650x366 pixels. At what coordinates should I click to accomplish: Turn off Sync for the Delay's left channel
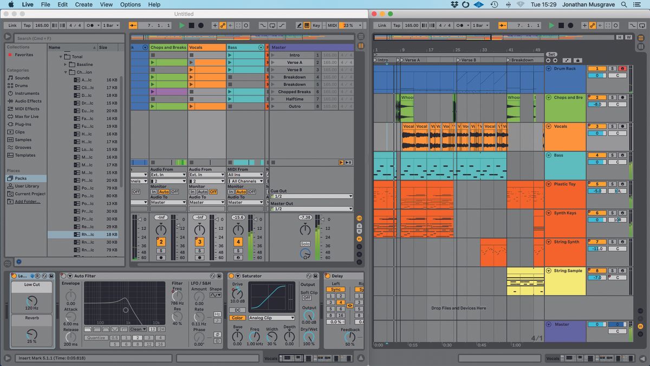point(336,290)
